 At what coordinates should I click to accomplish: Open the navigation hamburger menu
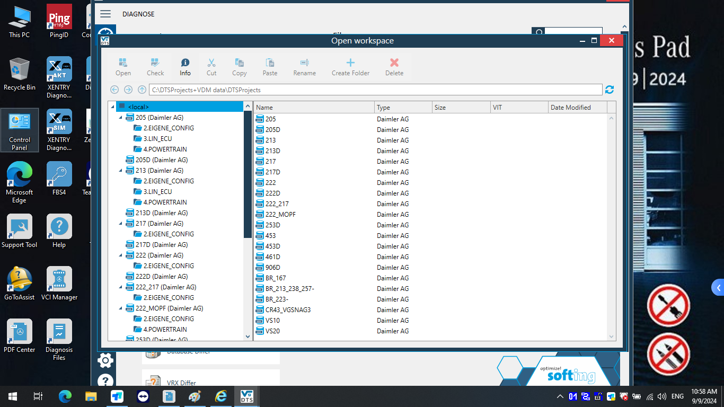[x=105, y=14]
